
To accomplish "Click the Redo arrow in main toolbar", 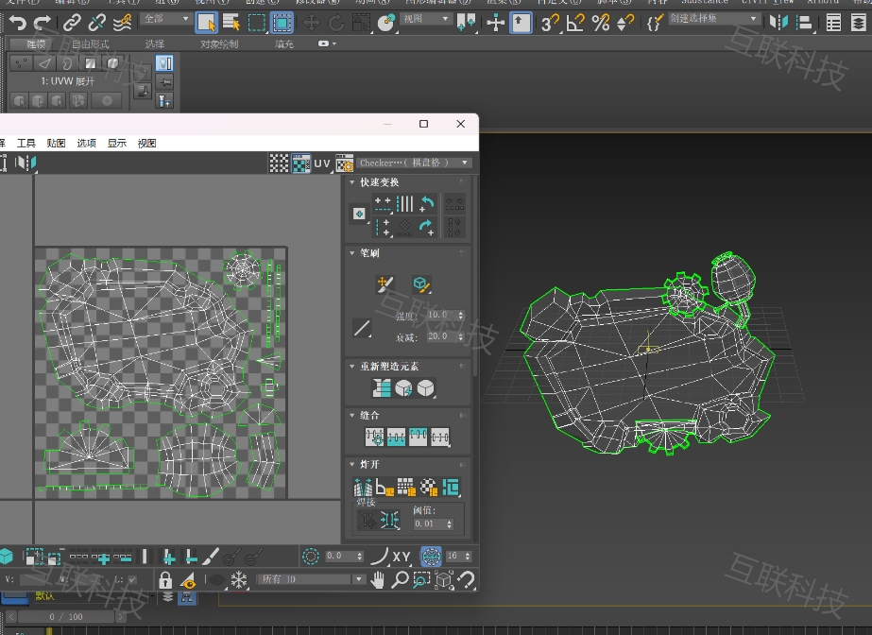I will 43,23.
